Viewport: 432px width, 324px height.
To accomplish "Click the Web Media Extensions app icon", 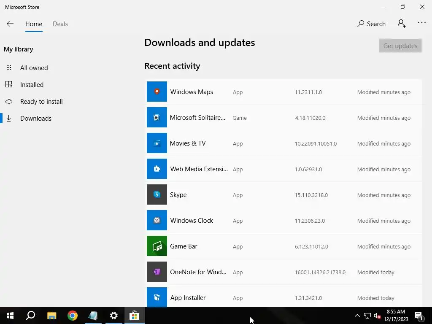I will click(157, 169).
